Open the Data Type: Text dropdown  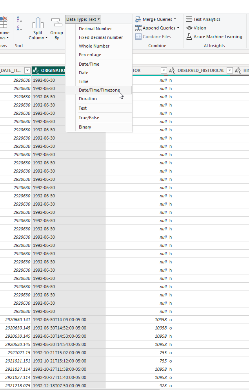pos(83,19)
